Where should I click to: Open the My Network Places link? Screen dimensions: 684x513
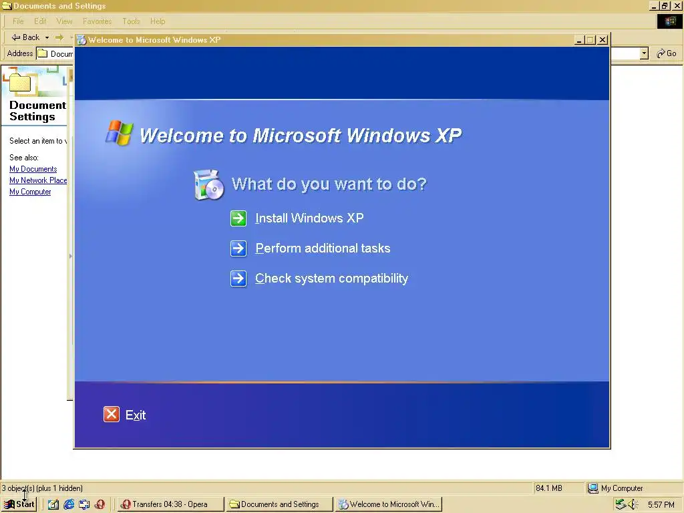(38, 180)
